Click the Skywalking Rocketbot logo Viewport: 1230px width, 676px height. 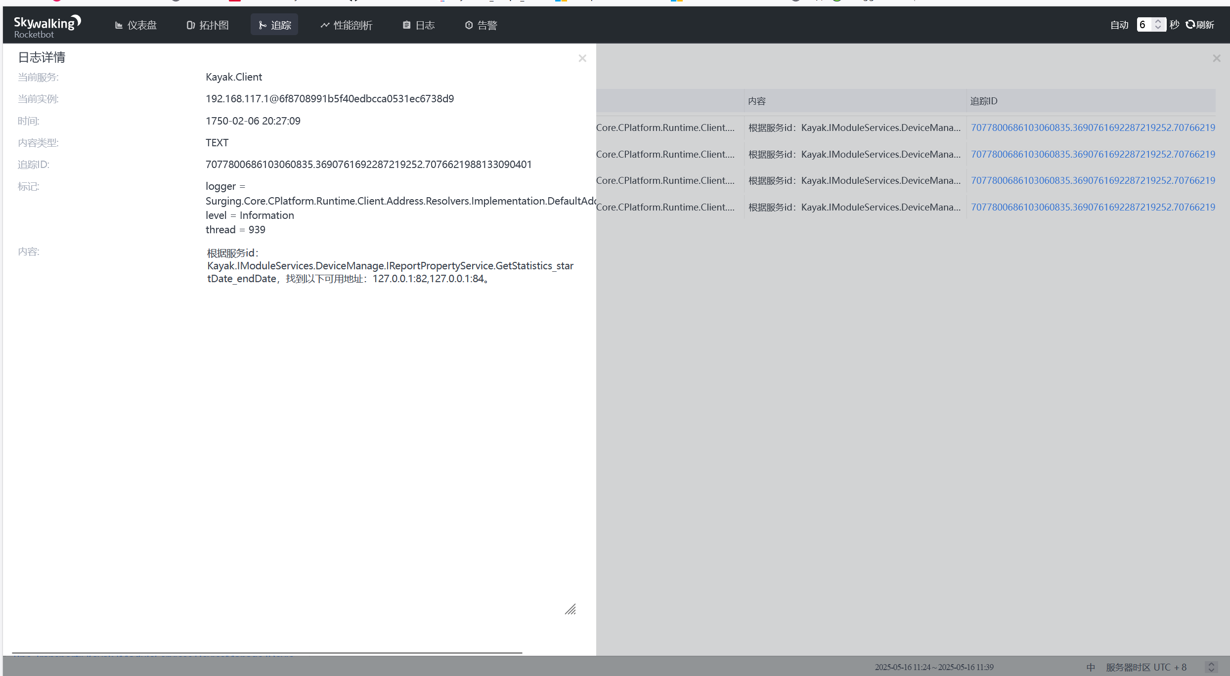coord(47,27)
